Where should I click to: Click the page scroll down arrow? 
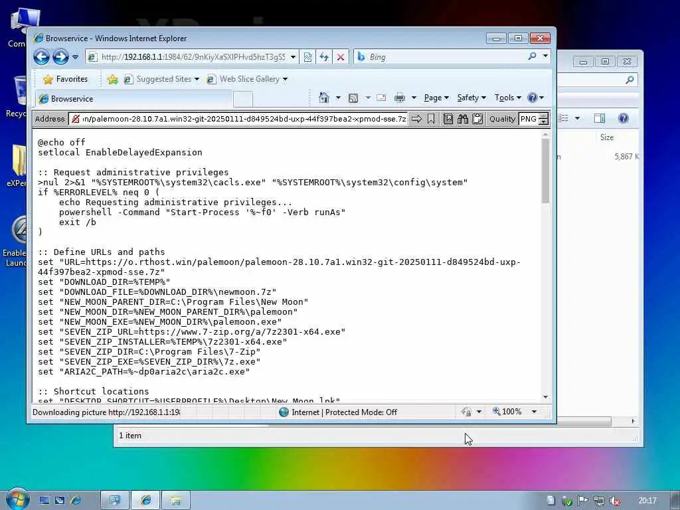click(545, 397)
